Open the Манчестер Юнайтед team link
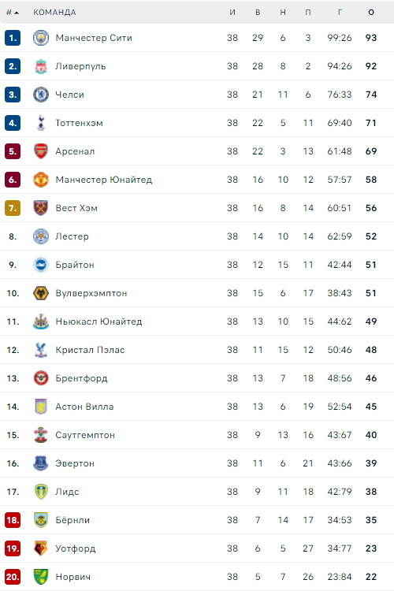 [x=104, y=180]
